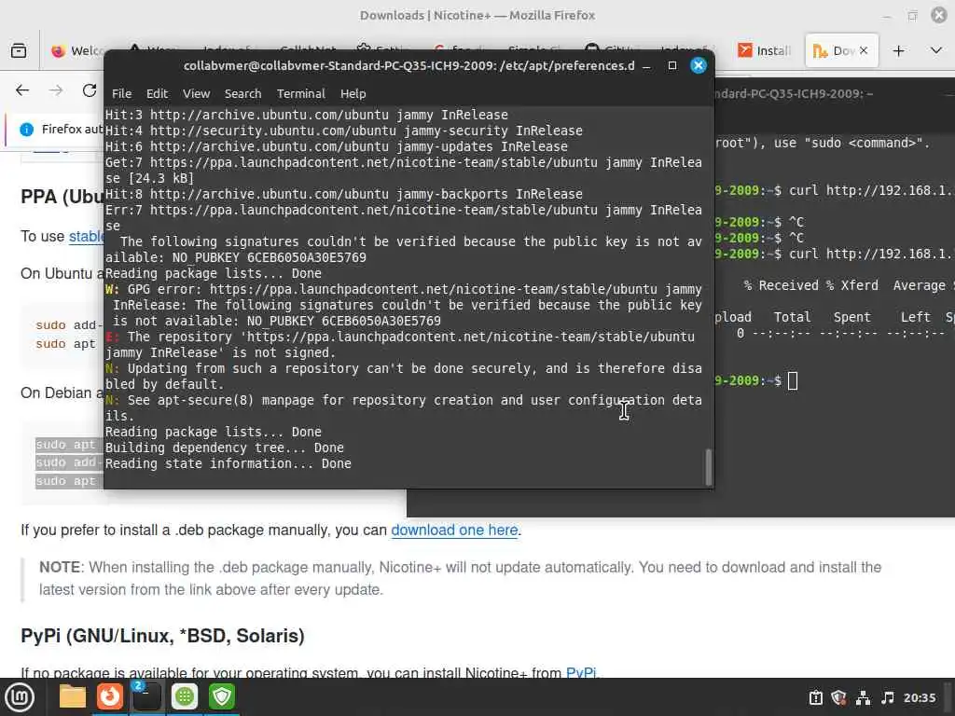Open the clock showing 20:35
Viewport: 955px width, 716px height.
pyautogui.click(x=919, y=697)
